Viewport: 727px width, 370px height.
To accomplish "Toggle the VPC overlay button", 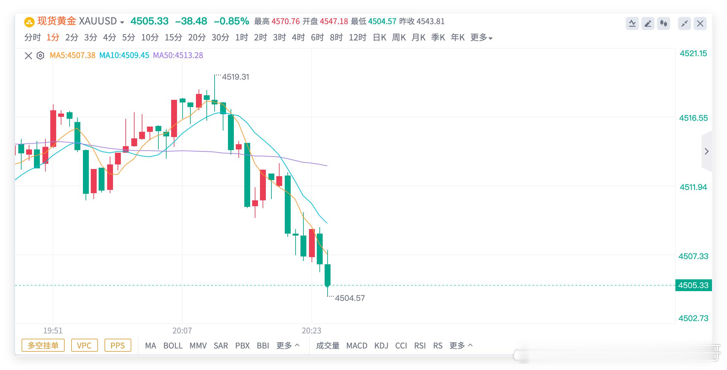I will point(84,346).
